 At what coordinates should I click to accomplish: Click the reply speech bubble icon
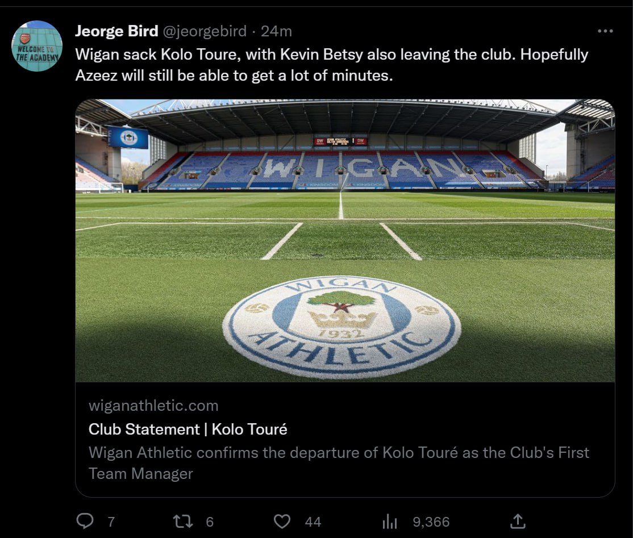click(84, 522)
